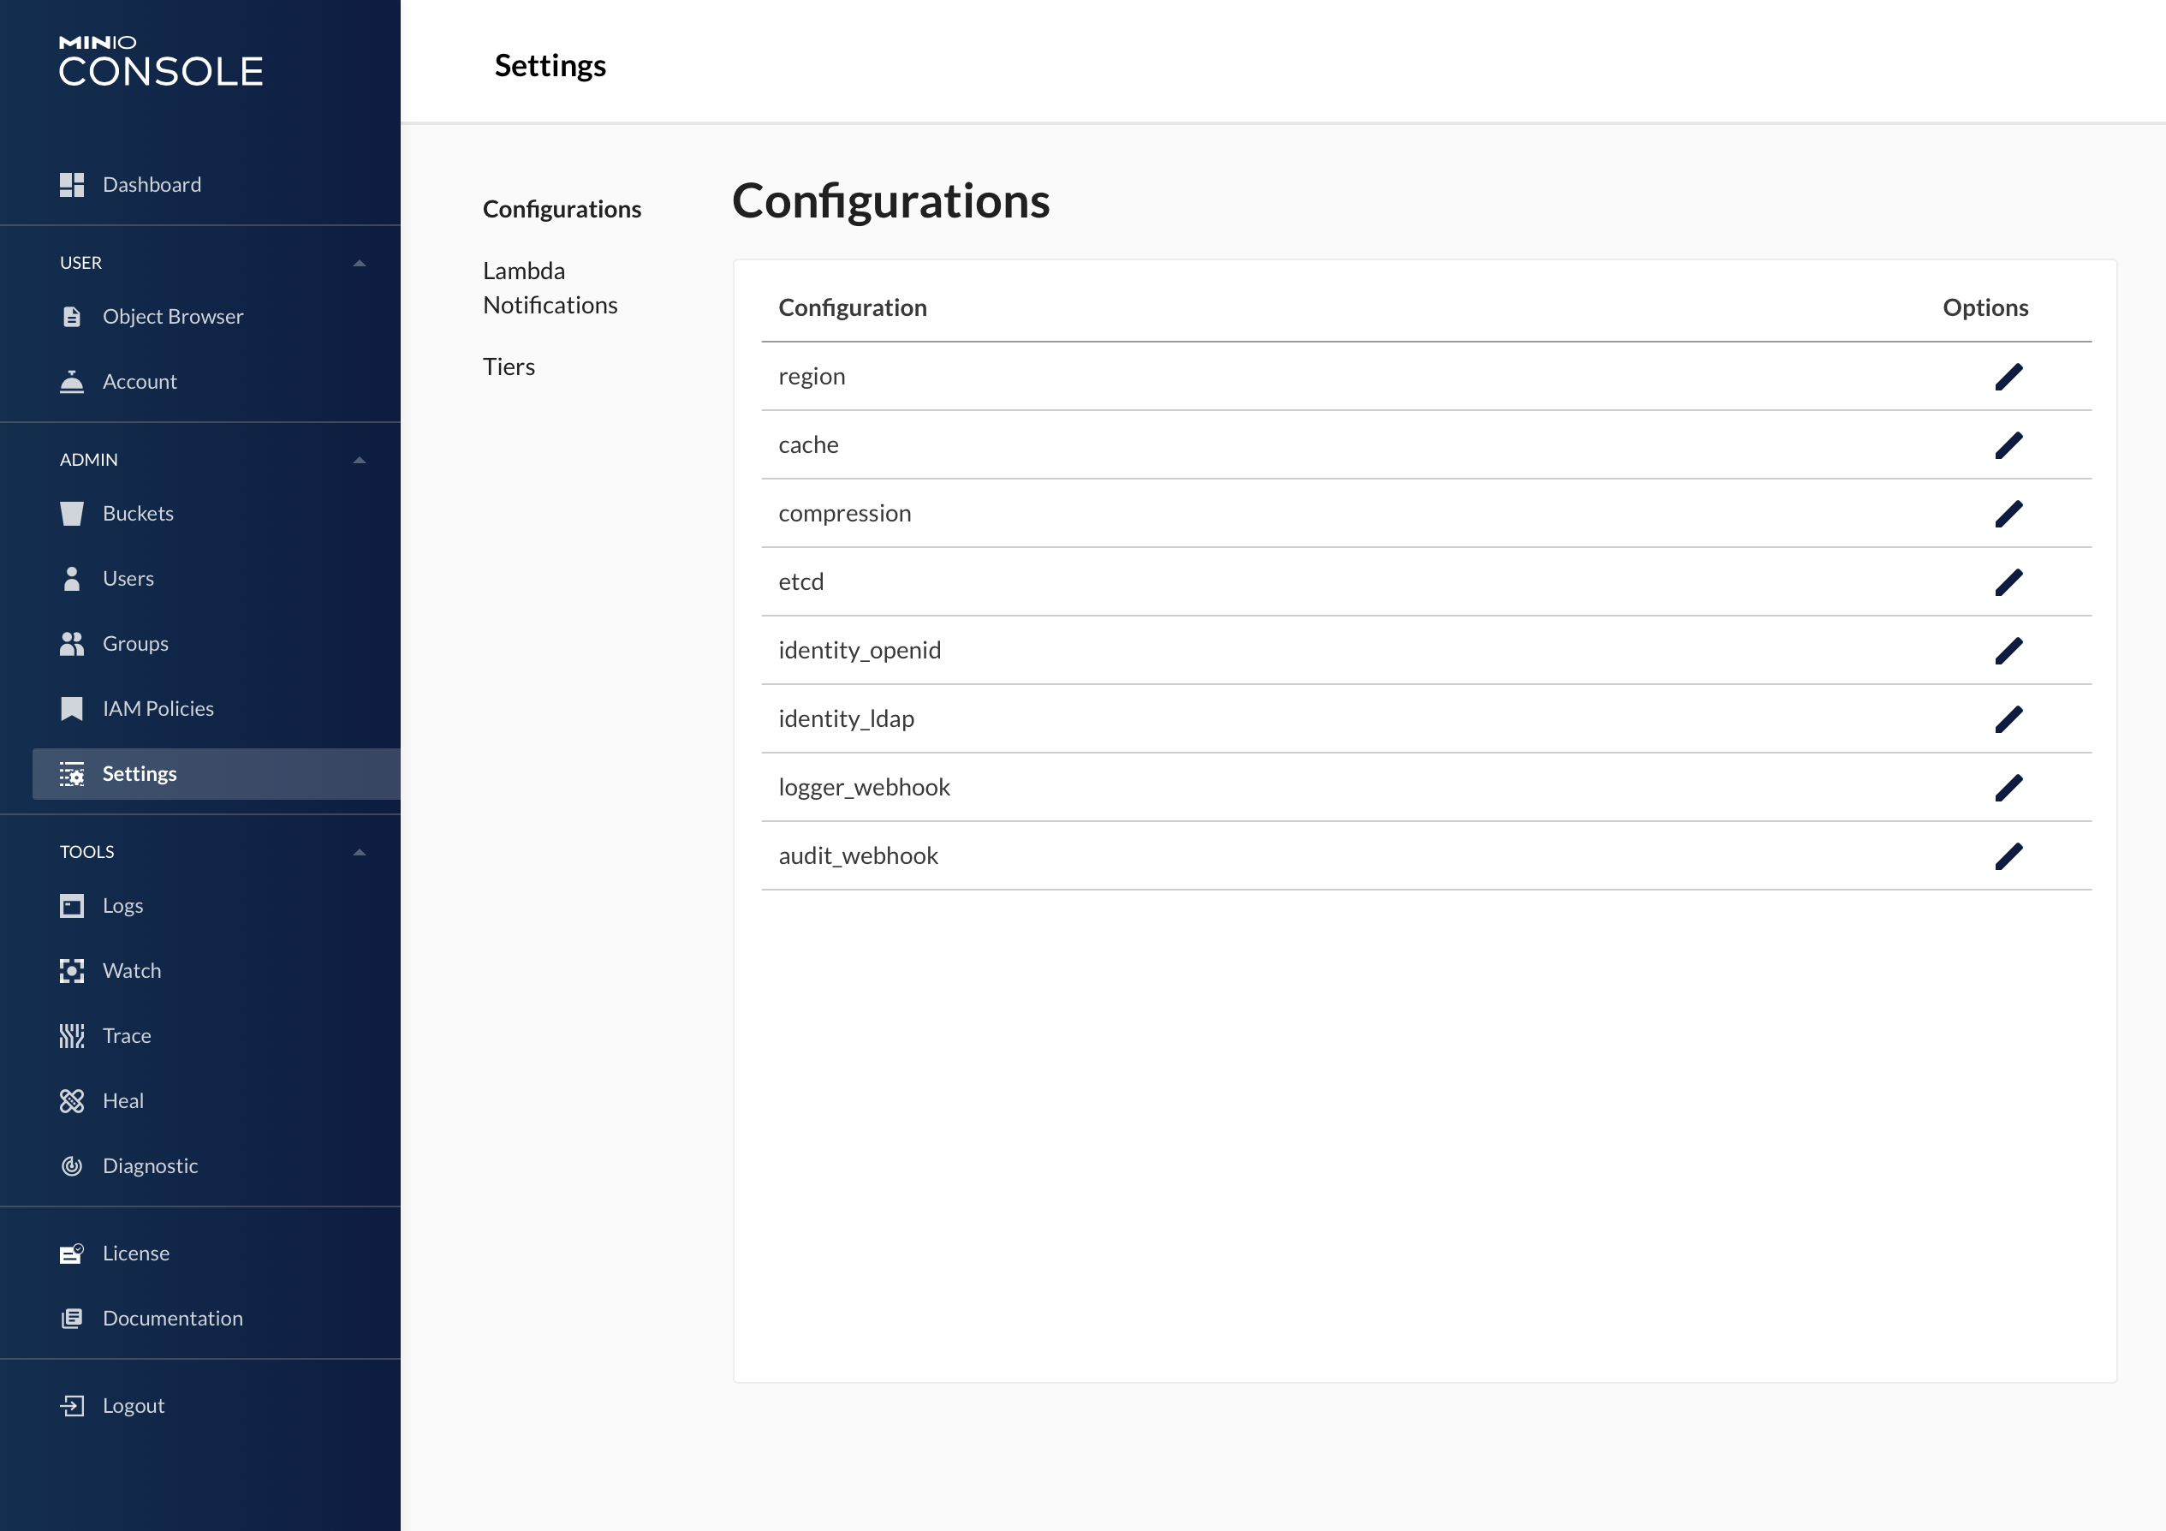Click pencil icon for identity_ldap
This screenshot has width=2166, height=1531.
2008,718
